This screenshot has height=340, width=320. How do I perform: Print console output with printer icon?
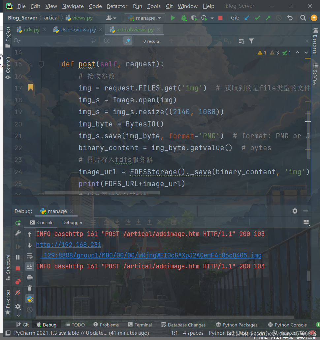pyautogui.click(x=30, y=277)
